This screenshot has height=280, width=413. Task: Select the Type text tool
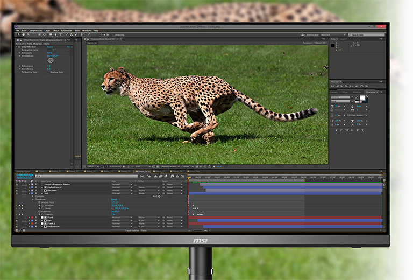point(60,34)
